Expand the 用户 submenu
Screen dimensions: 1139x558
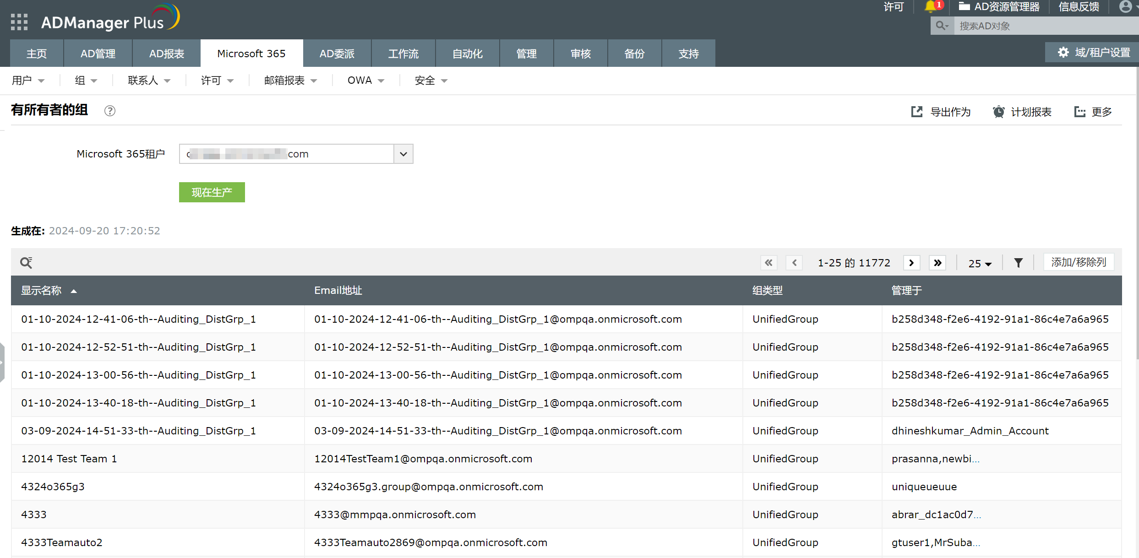[x=28, y=81]
